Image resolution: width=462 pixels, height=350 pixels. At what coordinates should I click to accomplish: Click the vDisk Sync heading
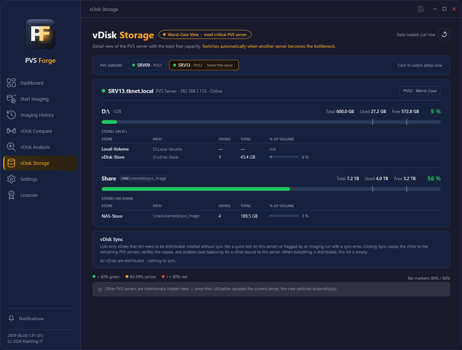tap(111, 240)
